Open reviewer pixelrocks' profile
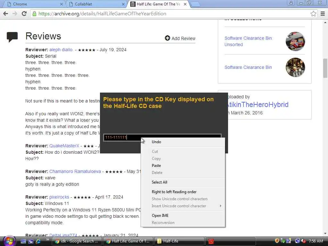The height and width of the screenshot is (246, 328). click(x=59, y=197)
